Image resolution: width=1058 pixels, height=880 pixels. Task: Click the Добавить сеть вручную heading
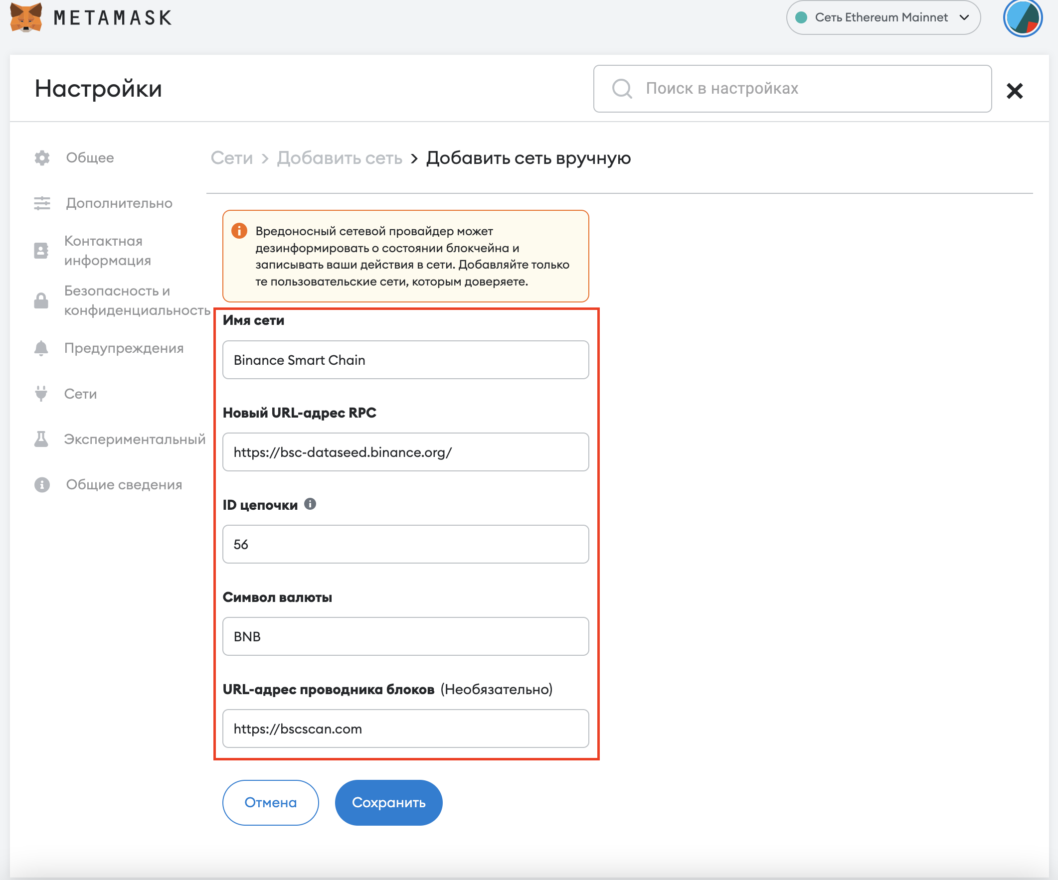click(529, 157)
